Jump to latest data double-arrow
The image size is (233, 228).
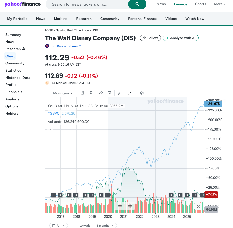[198, 207]
